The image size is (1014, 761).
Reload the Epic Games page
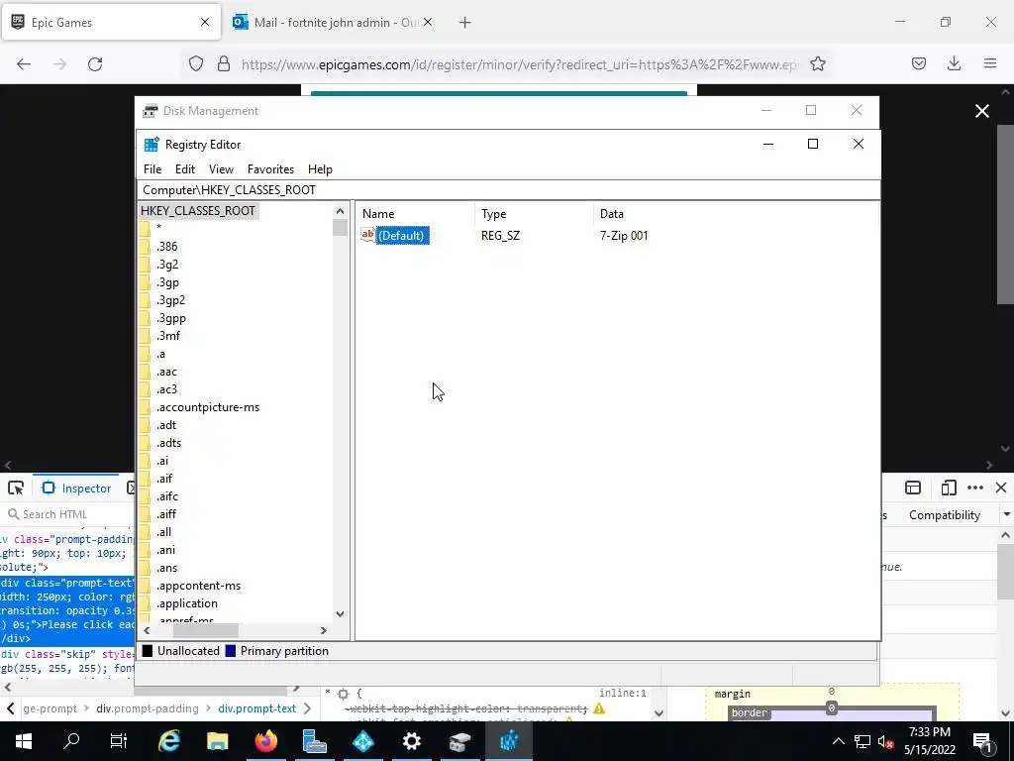coord(95,64)
